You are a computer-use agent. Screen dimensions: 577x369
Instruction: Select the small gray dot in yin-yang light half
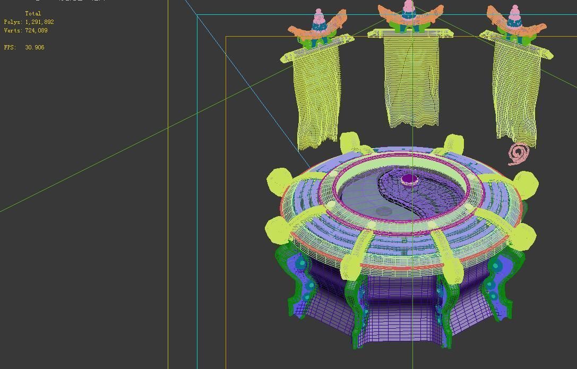click(x=383, y=211)
